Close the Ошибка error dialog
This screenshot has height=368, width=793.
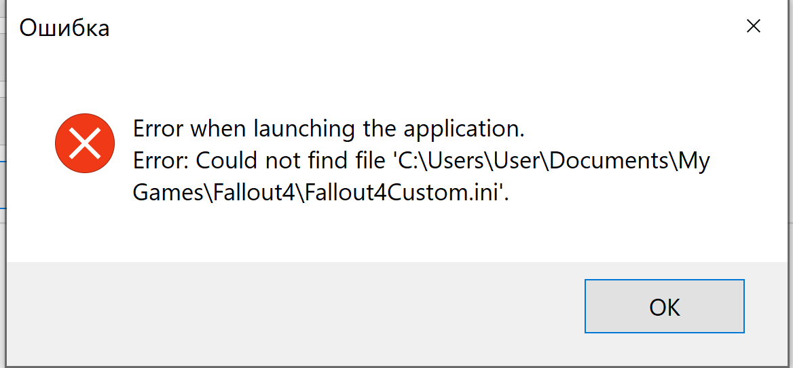pos(753,27)
